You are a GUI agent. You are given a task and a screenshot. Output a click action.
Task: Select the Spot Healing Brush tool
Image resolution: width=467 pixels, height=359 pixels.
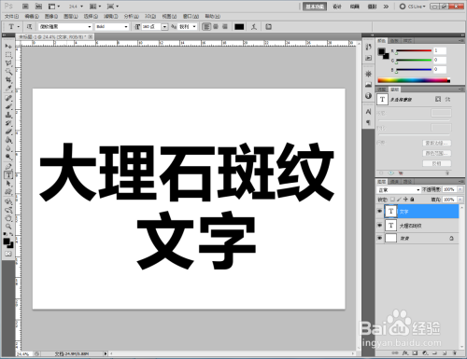point(8,98)
